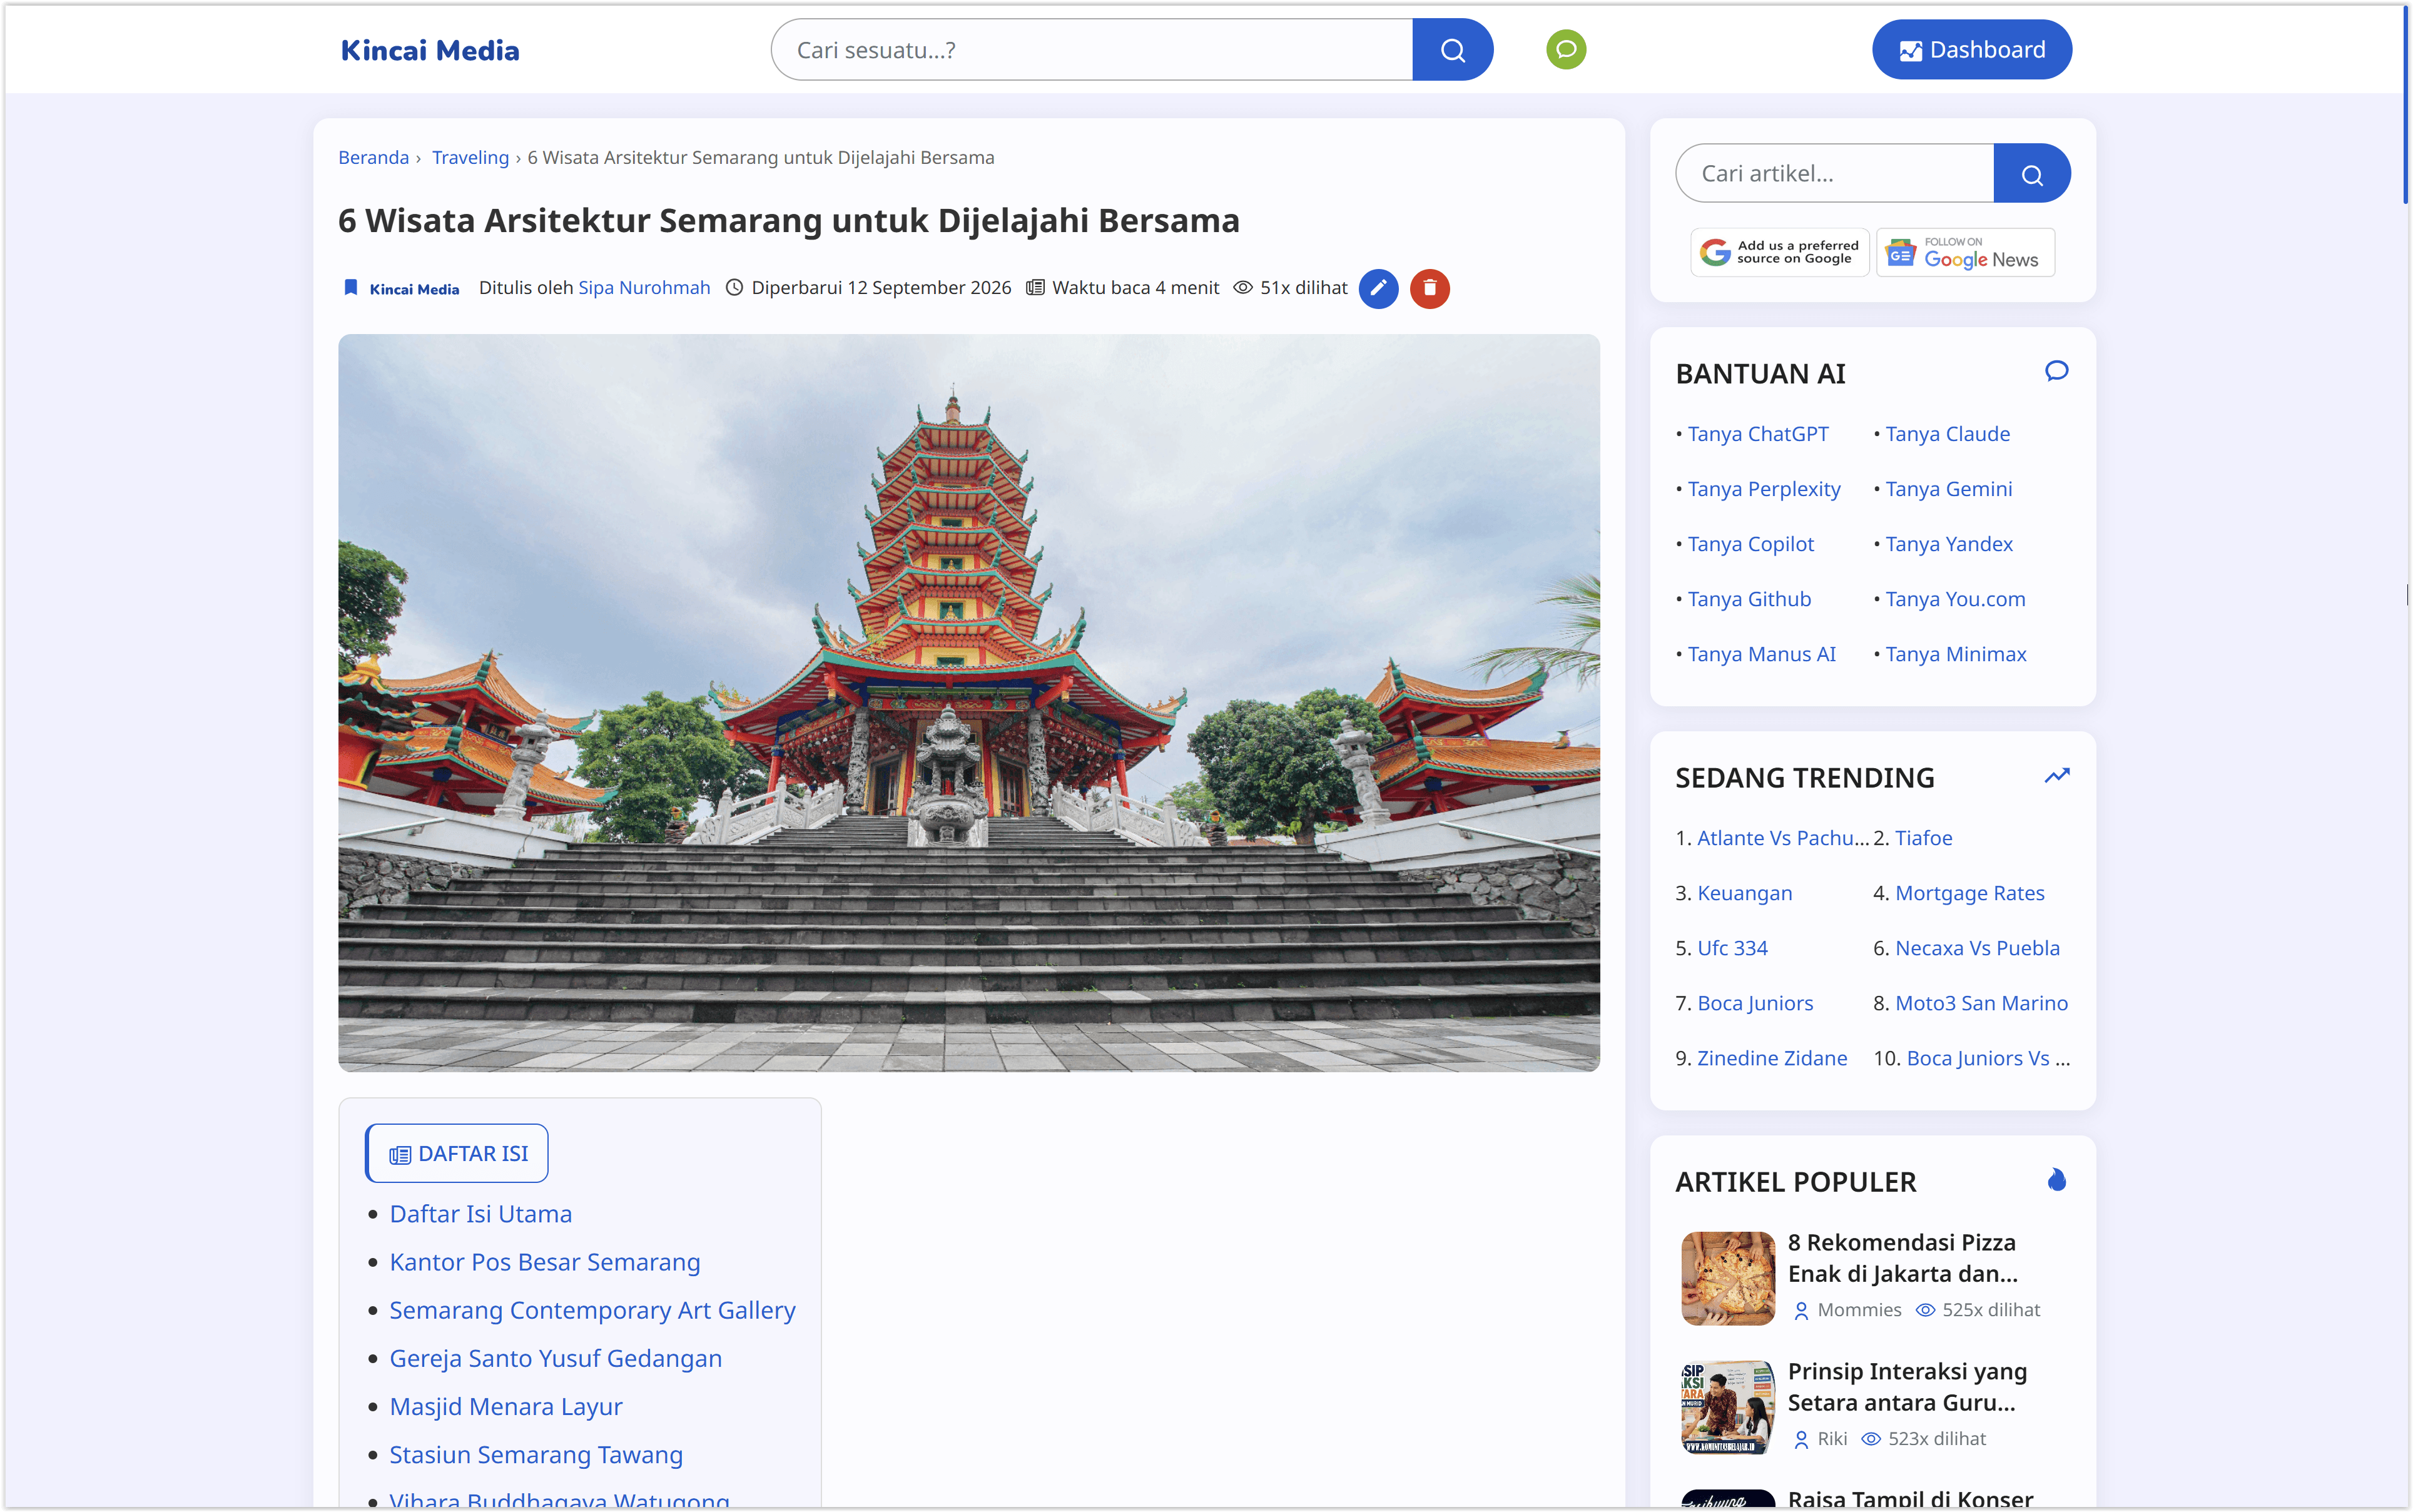Click the '525x dilihat' count
2413x1512 pixels.
tap(1991, 1310)
